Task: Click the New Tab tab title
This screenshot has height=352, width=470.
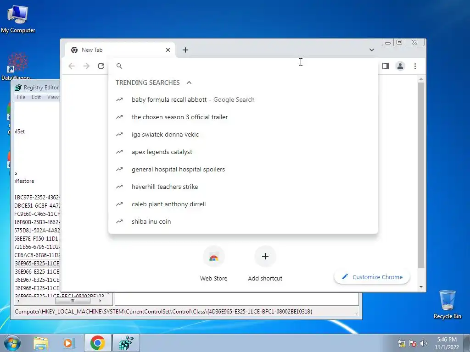Action: click(92, 50)
